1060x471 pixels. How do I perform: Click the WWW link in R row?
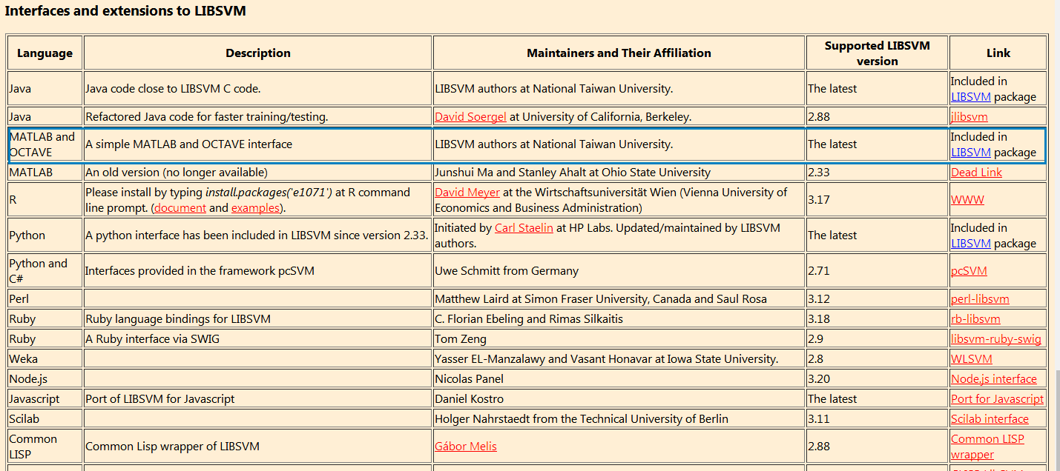(967, 199)
